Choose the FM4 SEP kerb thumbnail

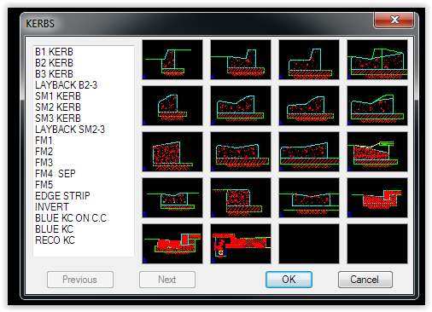377,152
